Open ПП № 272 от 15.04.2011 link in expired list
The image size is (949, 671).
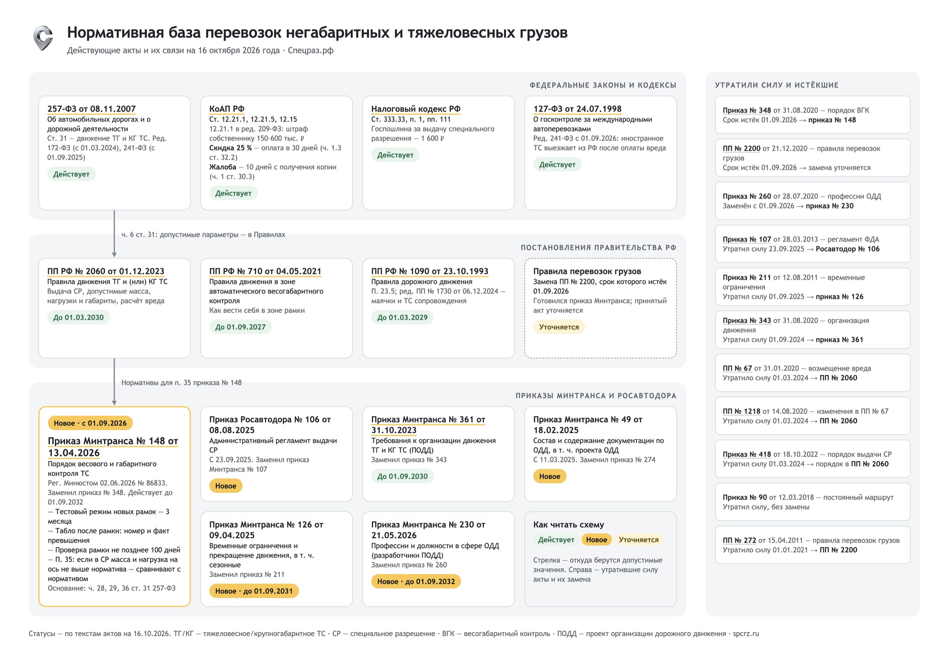click(739, 540)
